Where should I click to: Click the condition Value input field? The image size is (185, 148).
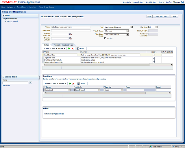[x=135, y=90]
